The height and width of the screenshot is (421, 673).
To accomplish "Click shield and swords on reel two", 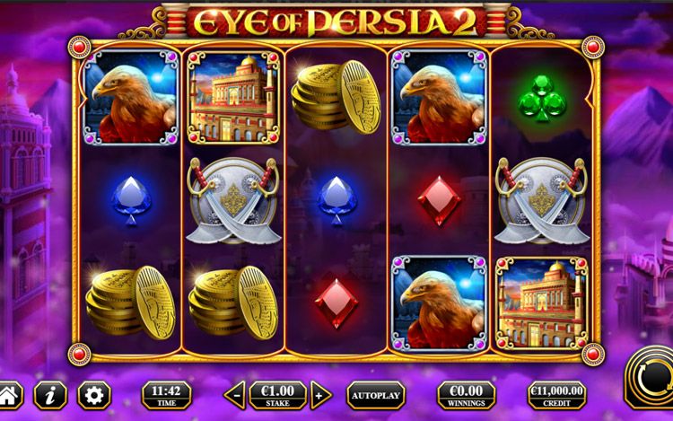I will 233,200.
